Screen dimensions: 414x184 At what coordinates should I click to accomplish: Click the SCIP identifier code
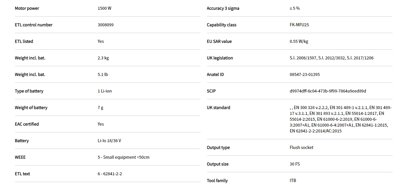point(327,91)
